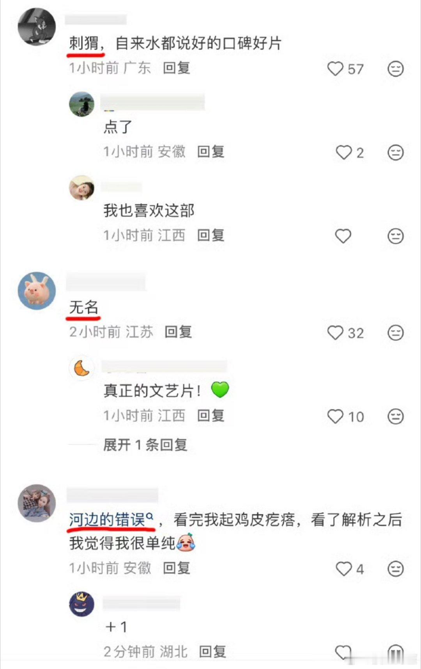This screenshot has width=421, height=669.
Task: Like the 我也喜欢这部 reply
Action: pos(343,236)
